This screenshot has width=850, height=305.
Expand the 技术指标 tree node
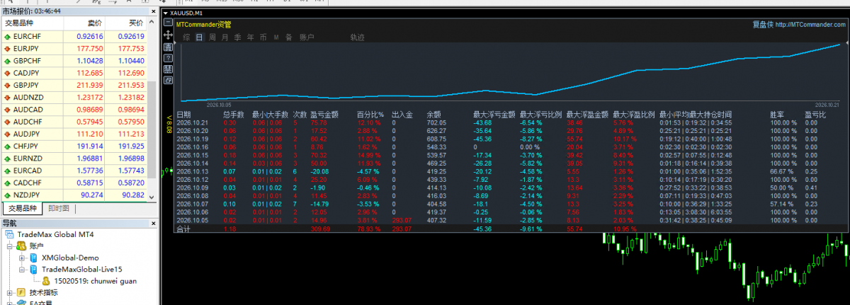click(9, 292)
